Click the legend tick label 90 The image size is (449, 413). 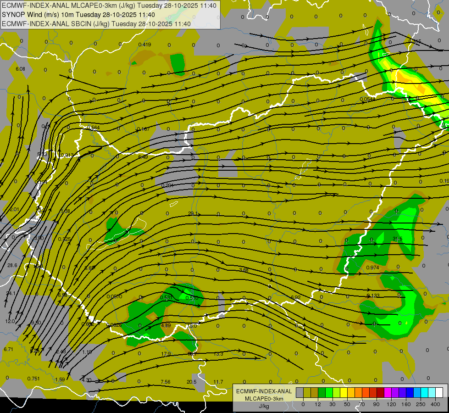tap(376, 404)
